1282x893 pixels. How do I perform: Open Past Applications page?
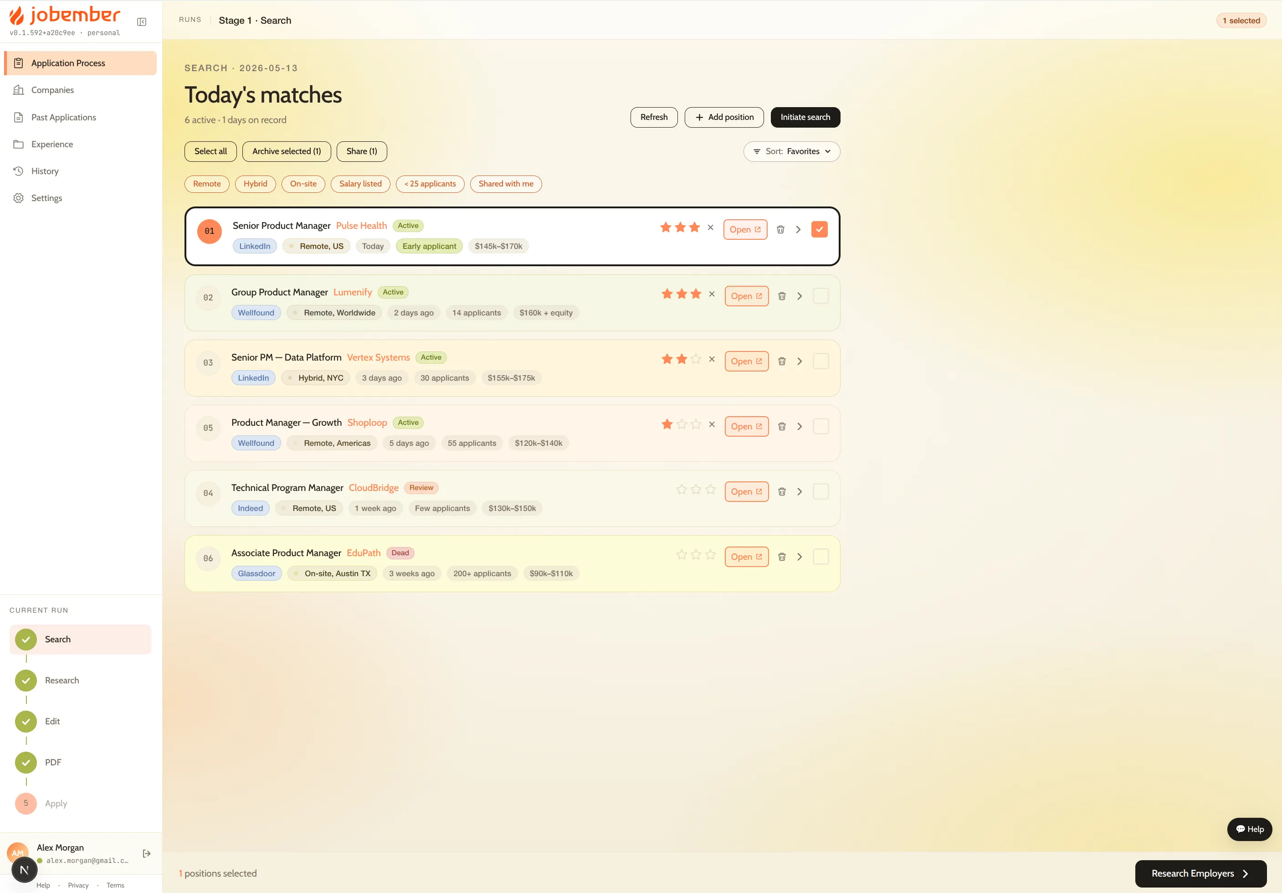click(80, 117)
